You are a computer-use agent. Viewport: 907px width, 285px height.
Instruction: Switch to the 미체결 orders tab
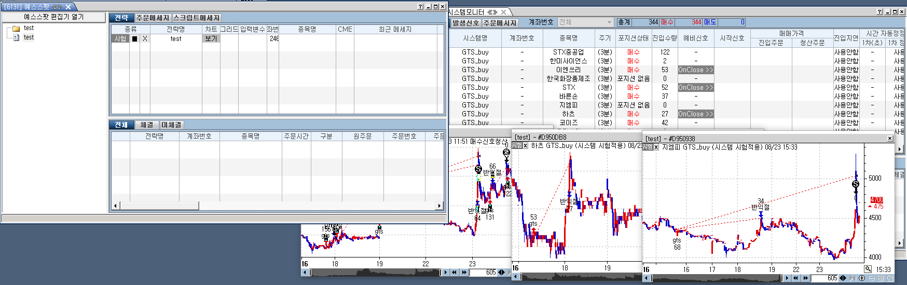[x=171, y=125]
